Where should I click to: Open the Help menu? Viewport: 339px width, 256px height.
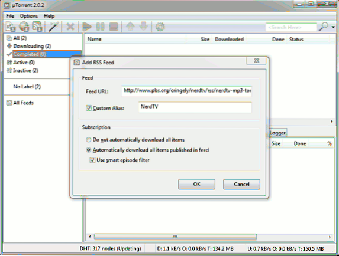[49, 16]
